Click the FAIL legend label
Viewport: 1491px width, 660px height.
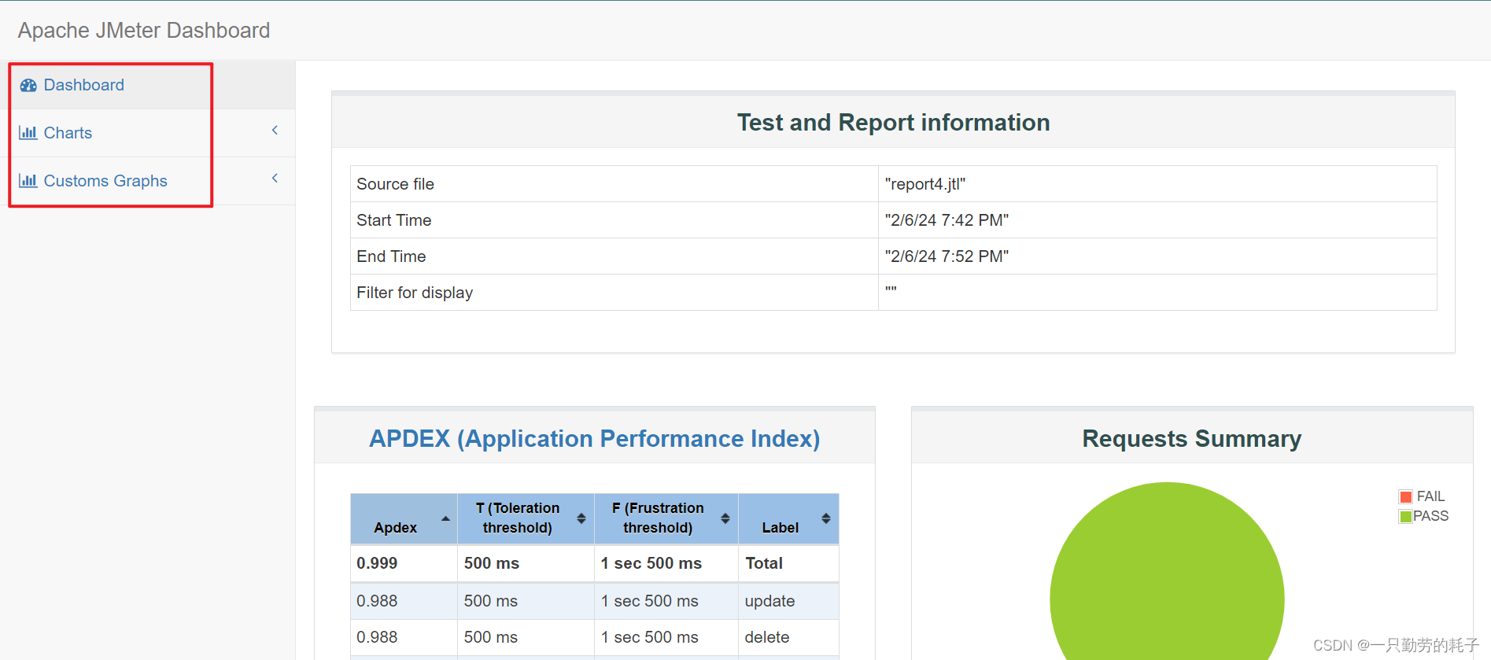(1430, 496)
